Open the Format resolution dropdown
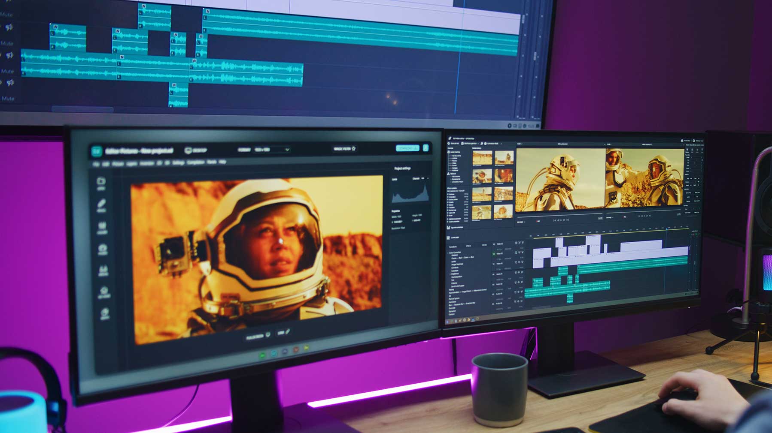 tap(287, 150)
